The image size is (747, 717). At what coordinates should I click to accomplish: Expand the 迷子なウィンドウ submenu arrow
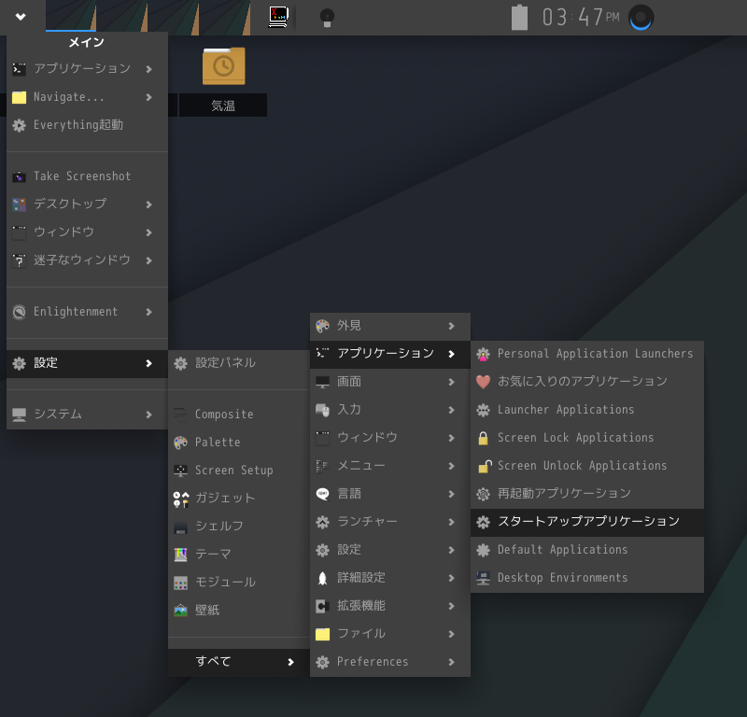[149, 260]
